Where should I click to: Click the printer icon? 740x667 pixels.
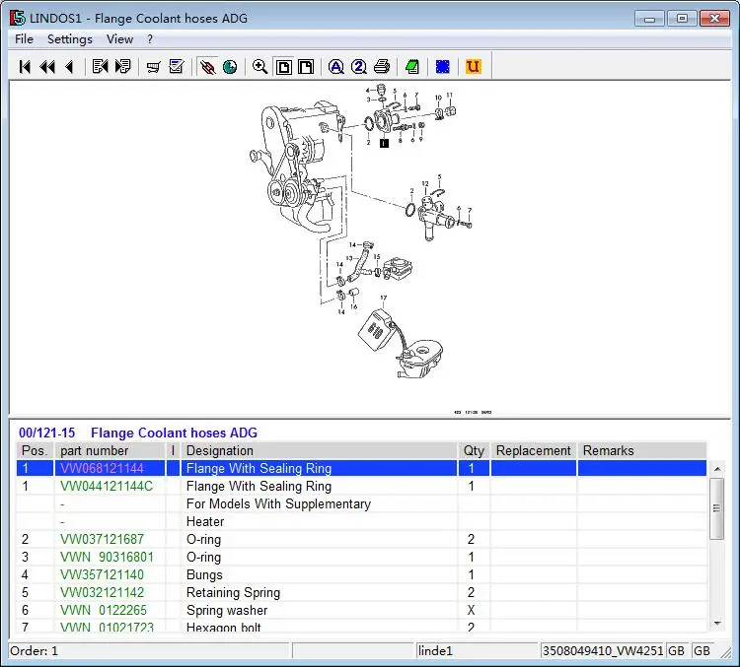pyautogui.click(x=382, y=67)
